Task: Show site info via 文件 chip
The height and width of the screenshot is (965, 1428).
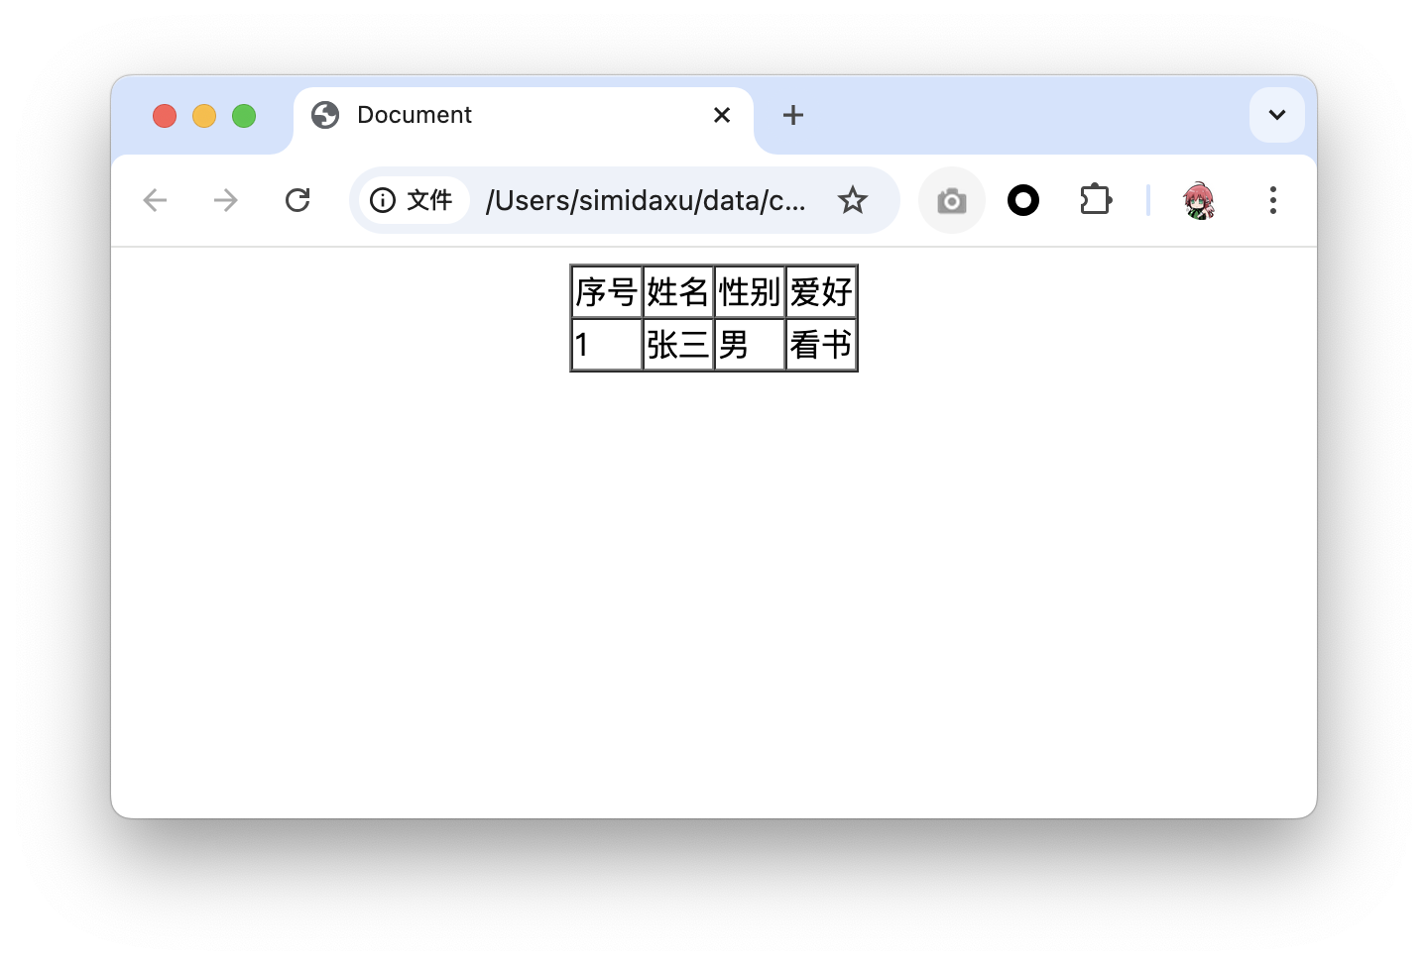Action: pyautogui.click(x=413, y=200)
